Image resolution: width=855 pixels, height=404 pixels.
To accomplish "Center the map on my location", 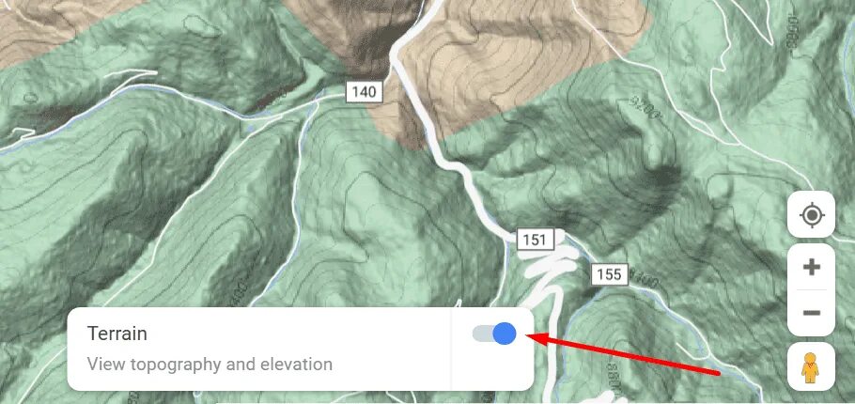I will pyautogui.click(x=811, y=214).
